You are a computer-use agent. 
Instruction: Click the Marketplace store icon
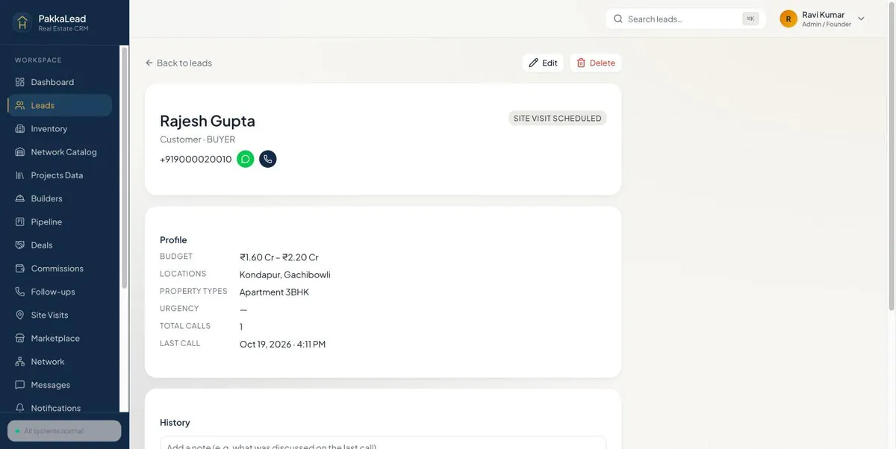pyautogui.click(x=20, y=338)
